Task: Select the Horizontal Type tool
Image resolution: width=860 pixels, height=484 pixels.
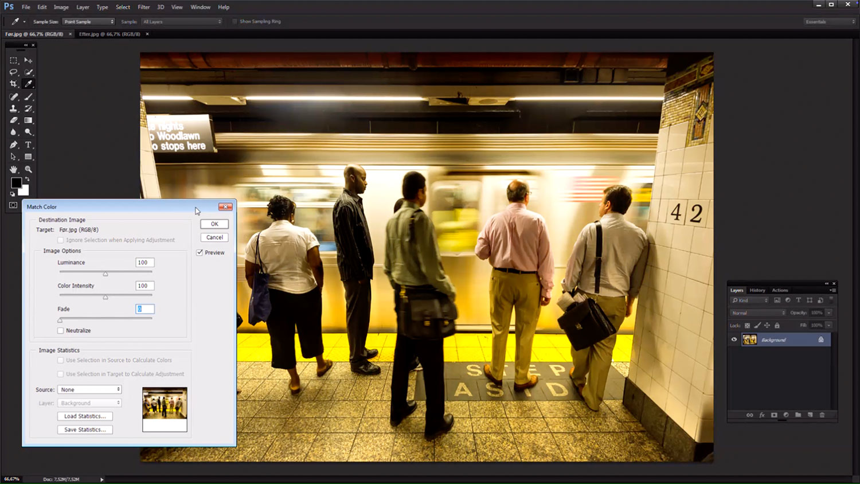Action: pyautogui.click(x=28, y=145)
